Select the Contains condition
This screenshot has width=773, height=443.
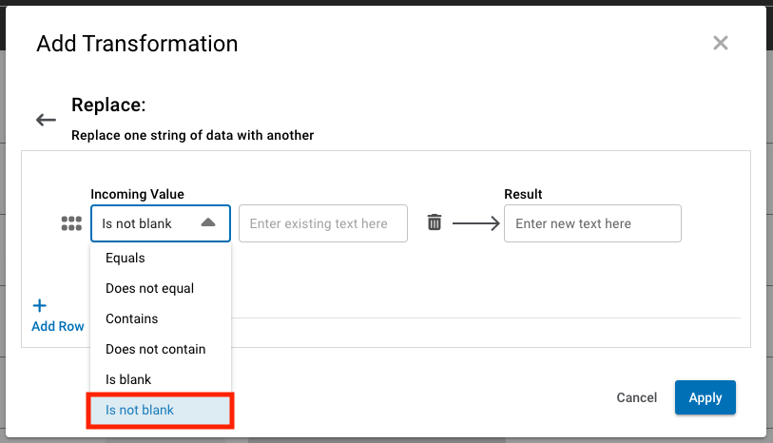coord(132,318)
